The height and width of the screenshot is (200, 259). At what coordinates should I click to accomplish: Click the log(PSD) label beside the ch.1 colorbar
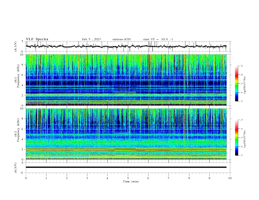[x=245, y=85]
